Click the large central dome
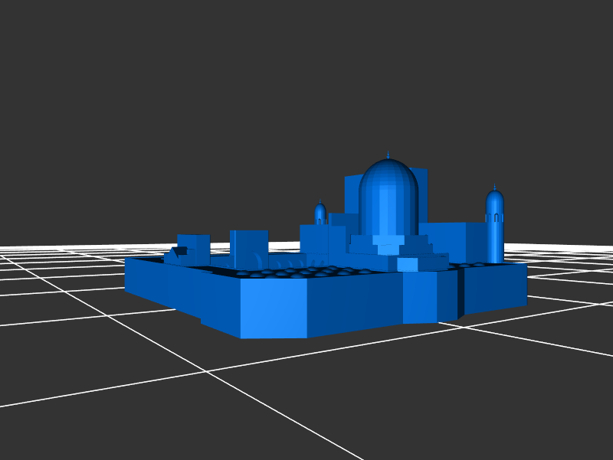This screenshot has width=613, height=460. click(388, 195)
